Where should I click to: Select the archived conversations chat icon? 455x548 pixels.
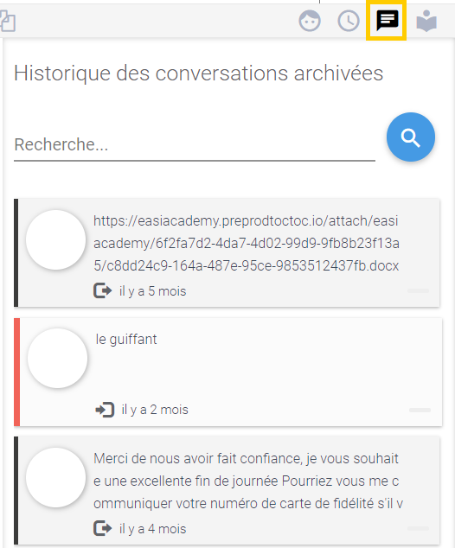[x=388, y=21]
